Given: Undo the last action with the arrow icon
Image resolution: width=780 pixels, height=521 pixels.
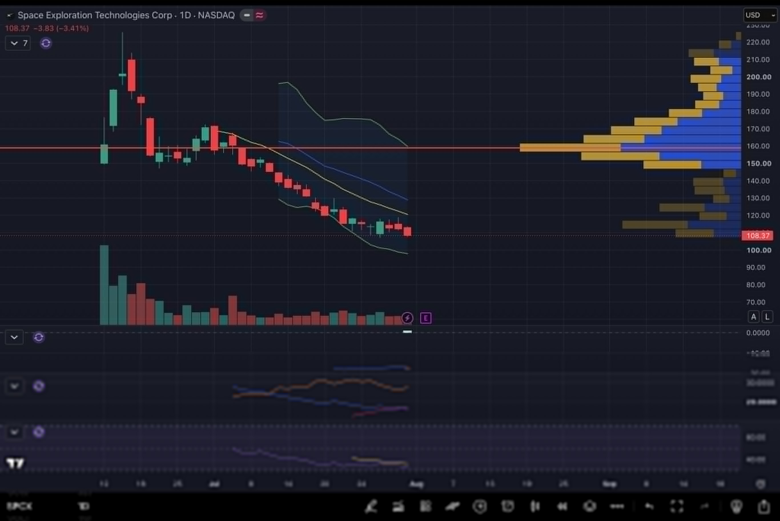Looking at the screenshot, I should [x=649, y=506].
